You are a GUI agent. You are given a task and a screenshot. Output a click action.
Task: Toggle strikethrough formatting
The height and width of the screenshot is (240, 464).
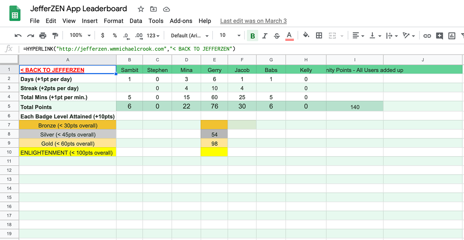[x=277, y=36]
